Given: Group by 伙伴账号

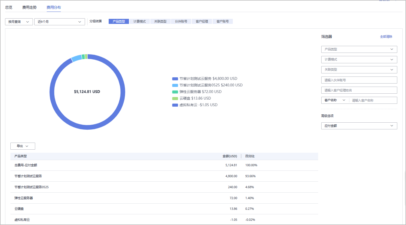Looking at the screenshot, I should [x=181, y=21].
